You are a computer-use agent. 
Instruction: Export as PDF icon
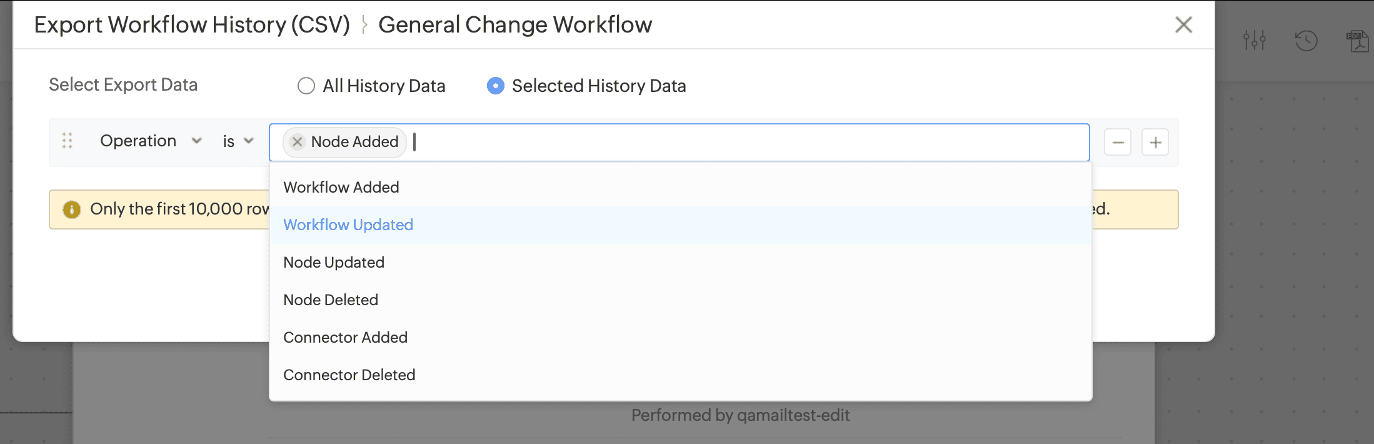coord(1357,41)
